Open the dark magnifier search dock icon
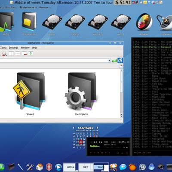 161,167
